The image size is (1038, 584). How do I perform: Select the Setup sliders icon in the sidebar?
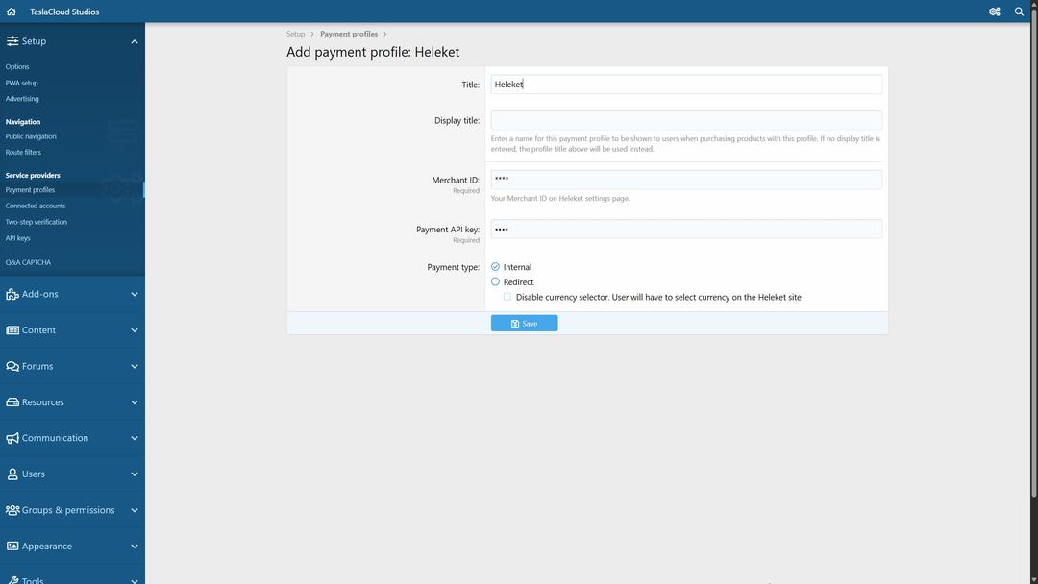tap(12, 40)
